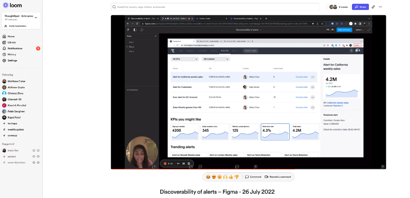Open the coreapp tag
This screenshot has height=198, width=410.
[x=12, y=135]
